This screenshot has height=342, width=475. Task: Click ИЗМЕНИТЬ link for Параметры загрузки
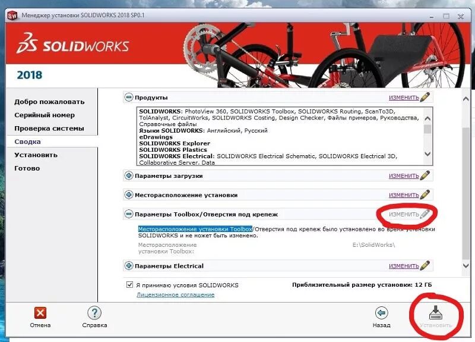pos(404,176)
